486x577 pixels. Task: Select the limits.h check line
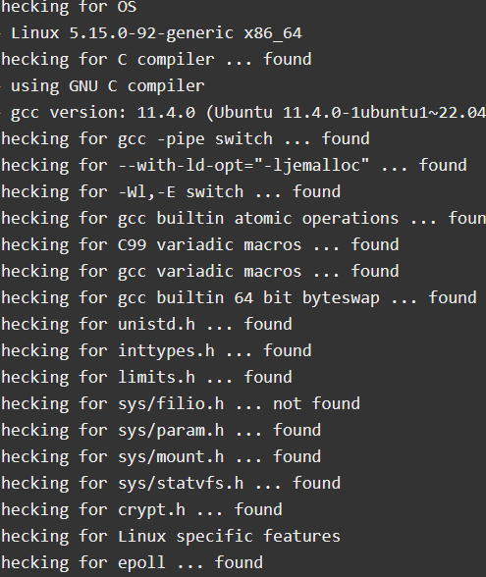point(146,378)
